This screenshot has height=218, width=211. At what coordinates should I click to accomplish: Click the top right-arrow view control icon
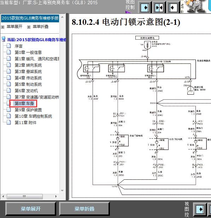tap(145, 7)
